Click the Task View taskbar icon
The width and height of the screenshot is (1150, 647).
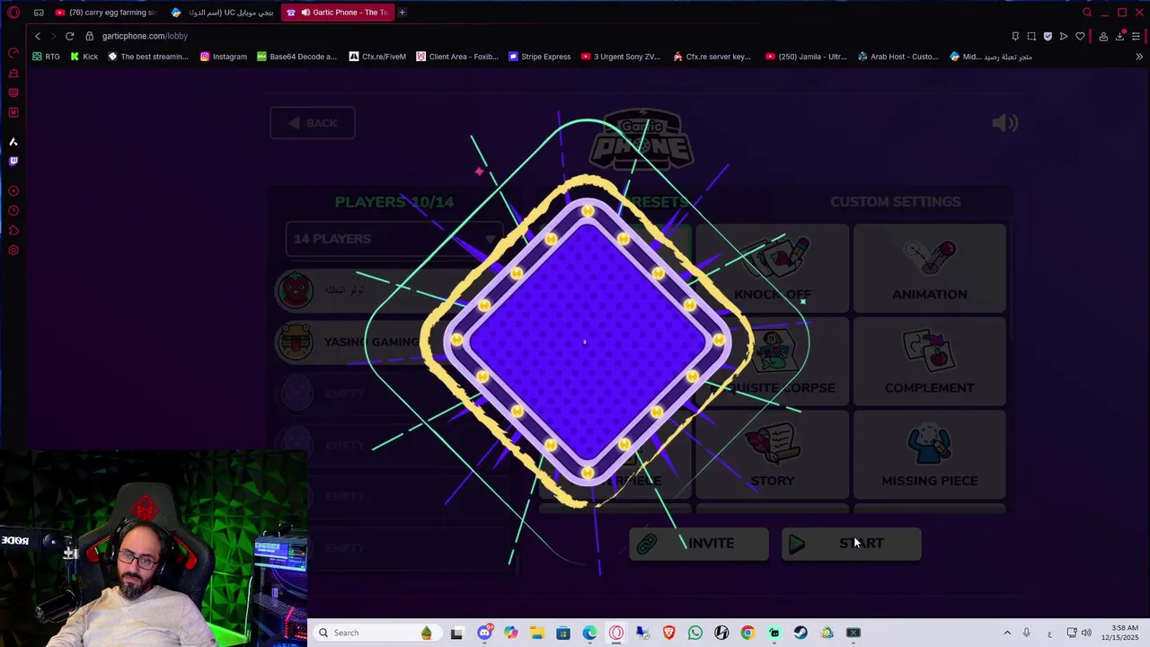pyautogui.click(x=456, y=633)
